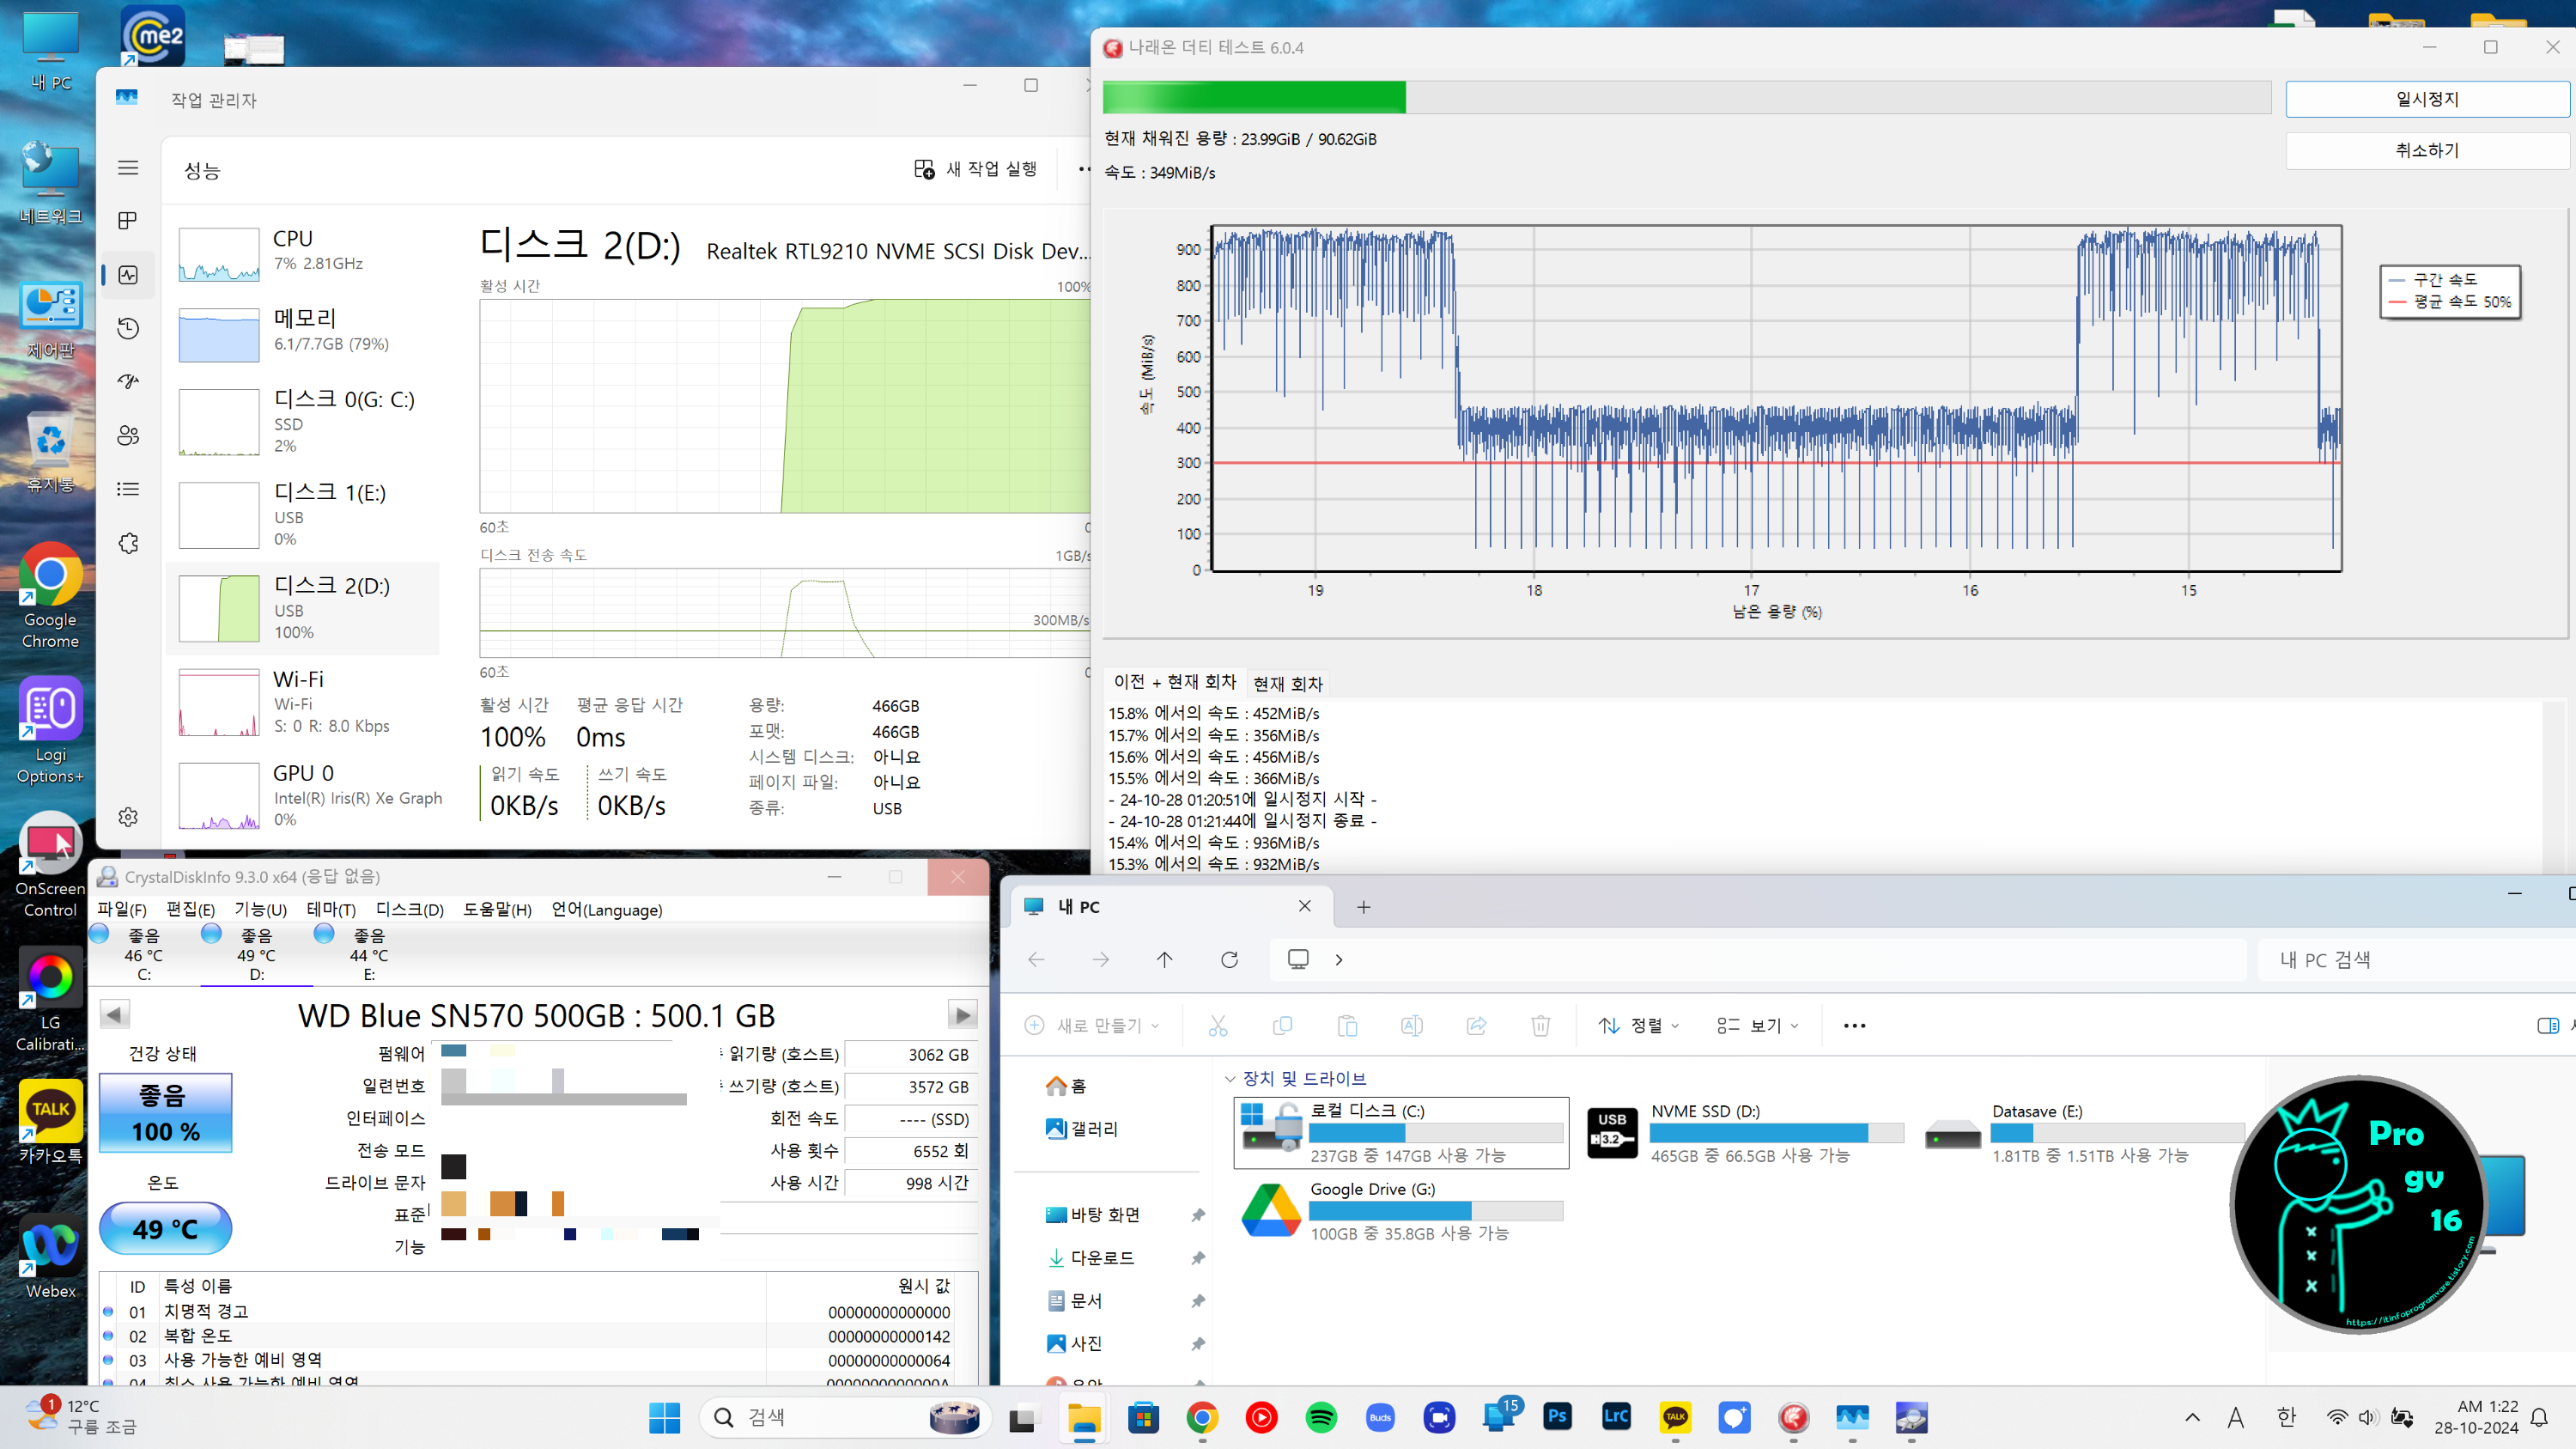The width and height of the screenshot is (2576, 1449).
Task: Open Startup apps in Task Manager sidebar
Action: point(128,381)
